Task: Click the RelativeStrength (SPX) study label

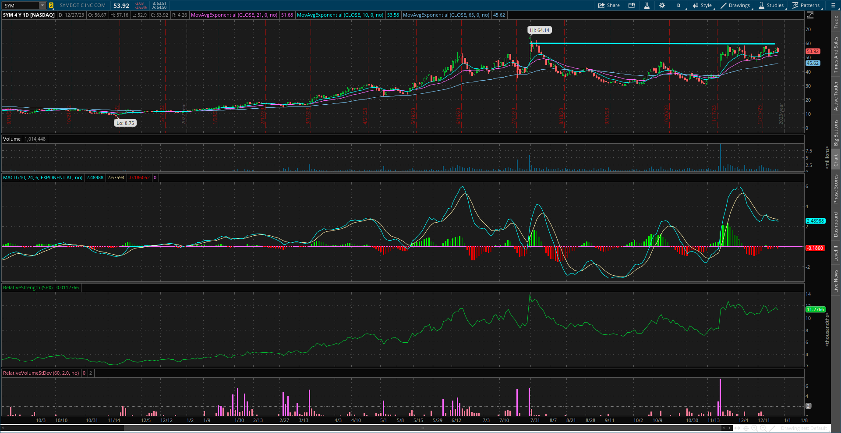Action: coord(28,287)
